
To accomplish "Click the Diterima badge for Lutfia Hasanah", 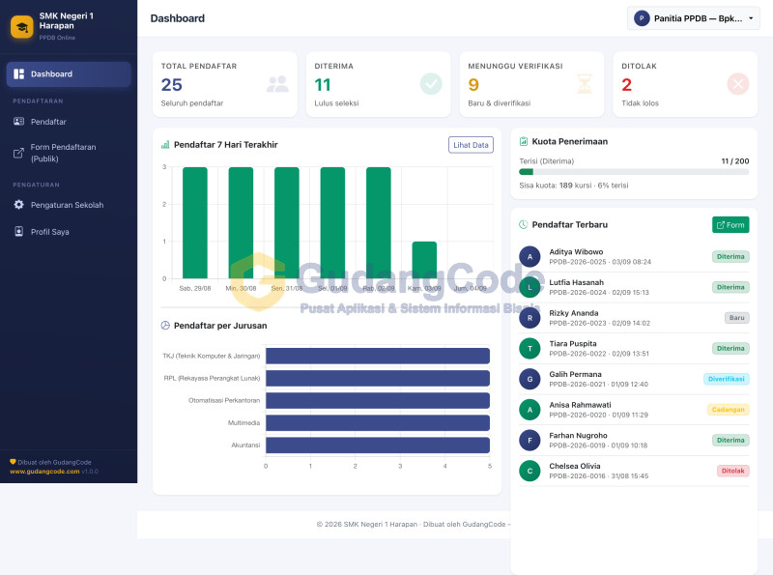I will pyautogui.click(x=730, y=287).
